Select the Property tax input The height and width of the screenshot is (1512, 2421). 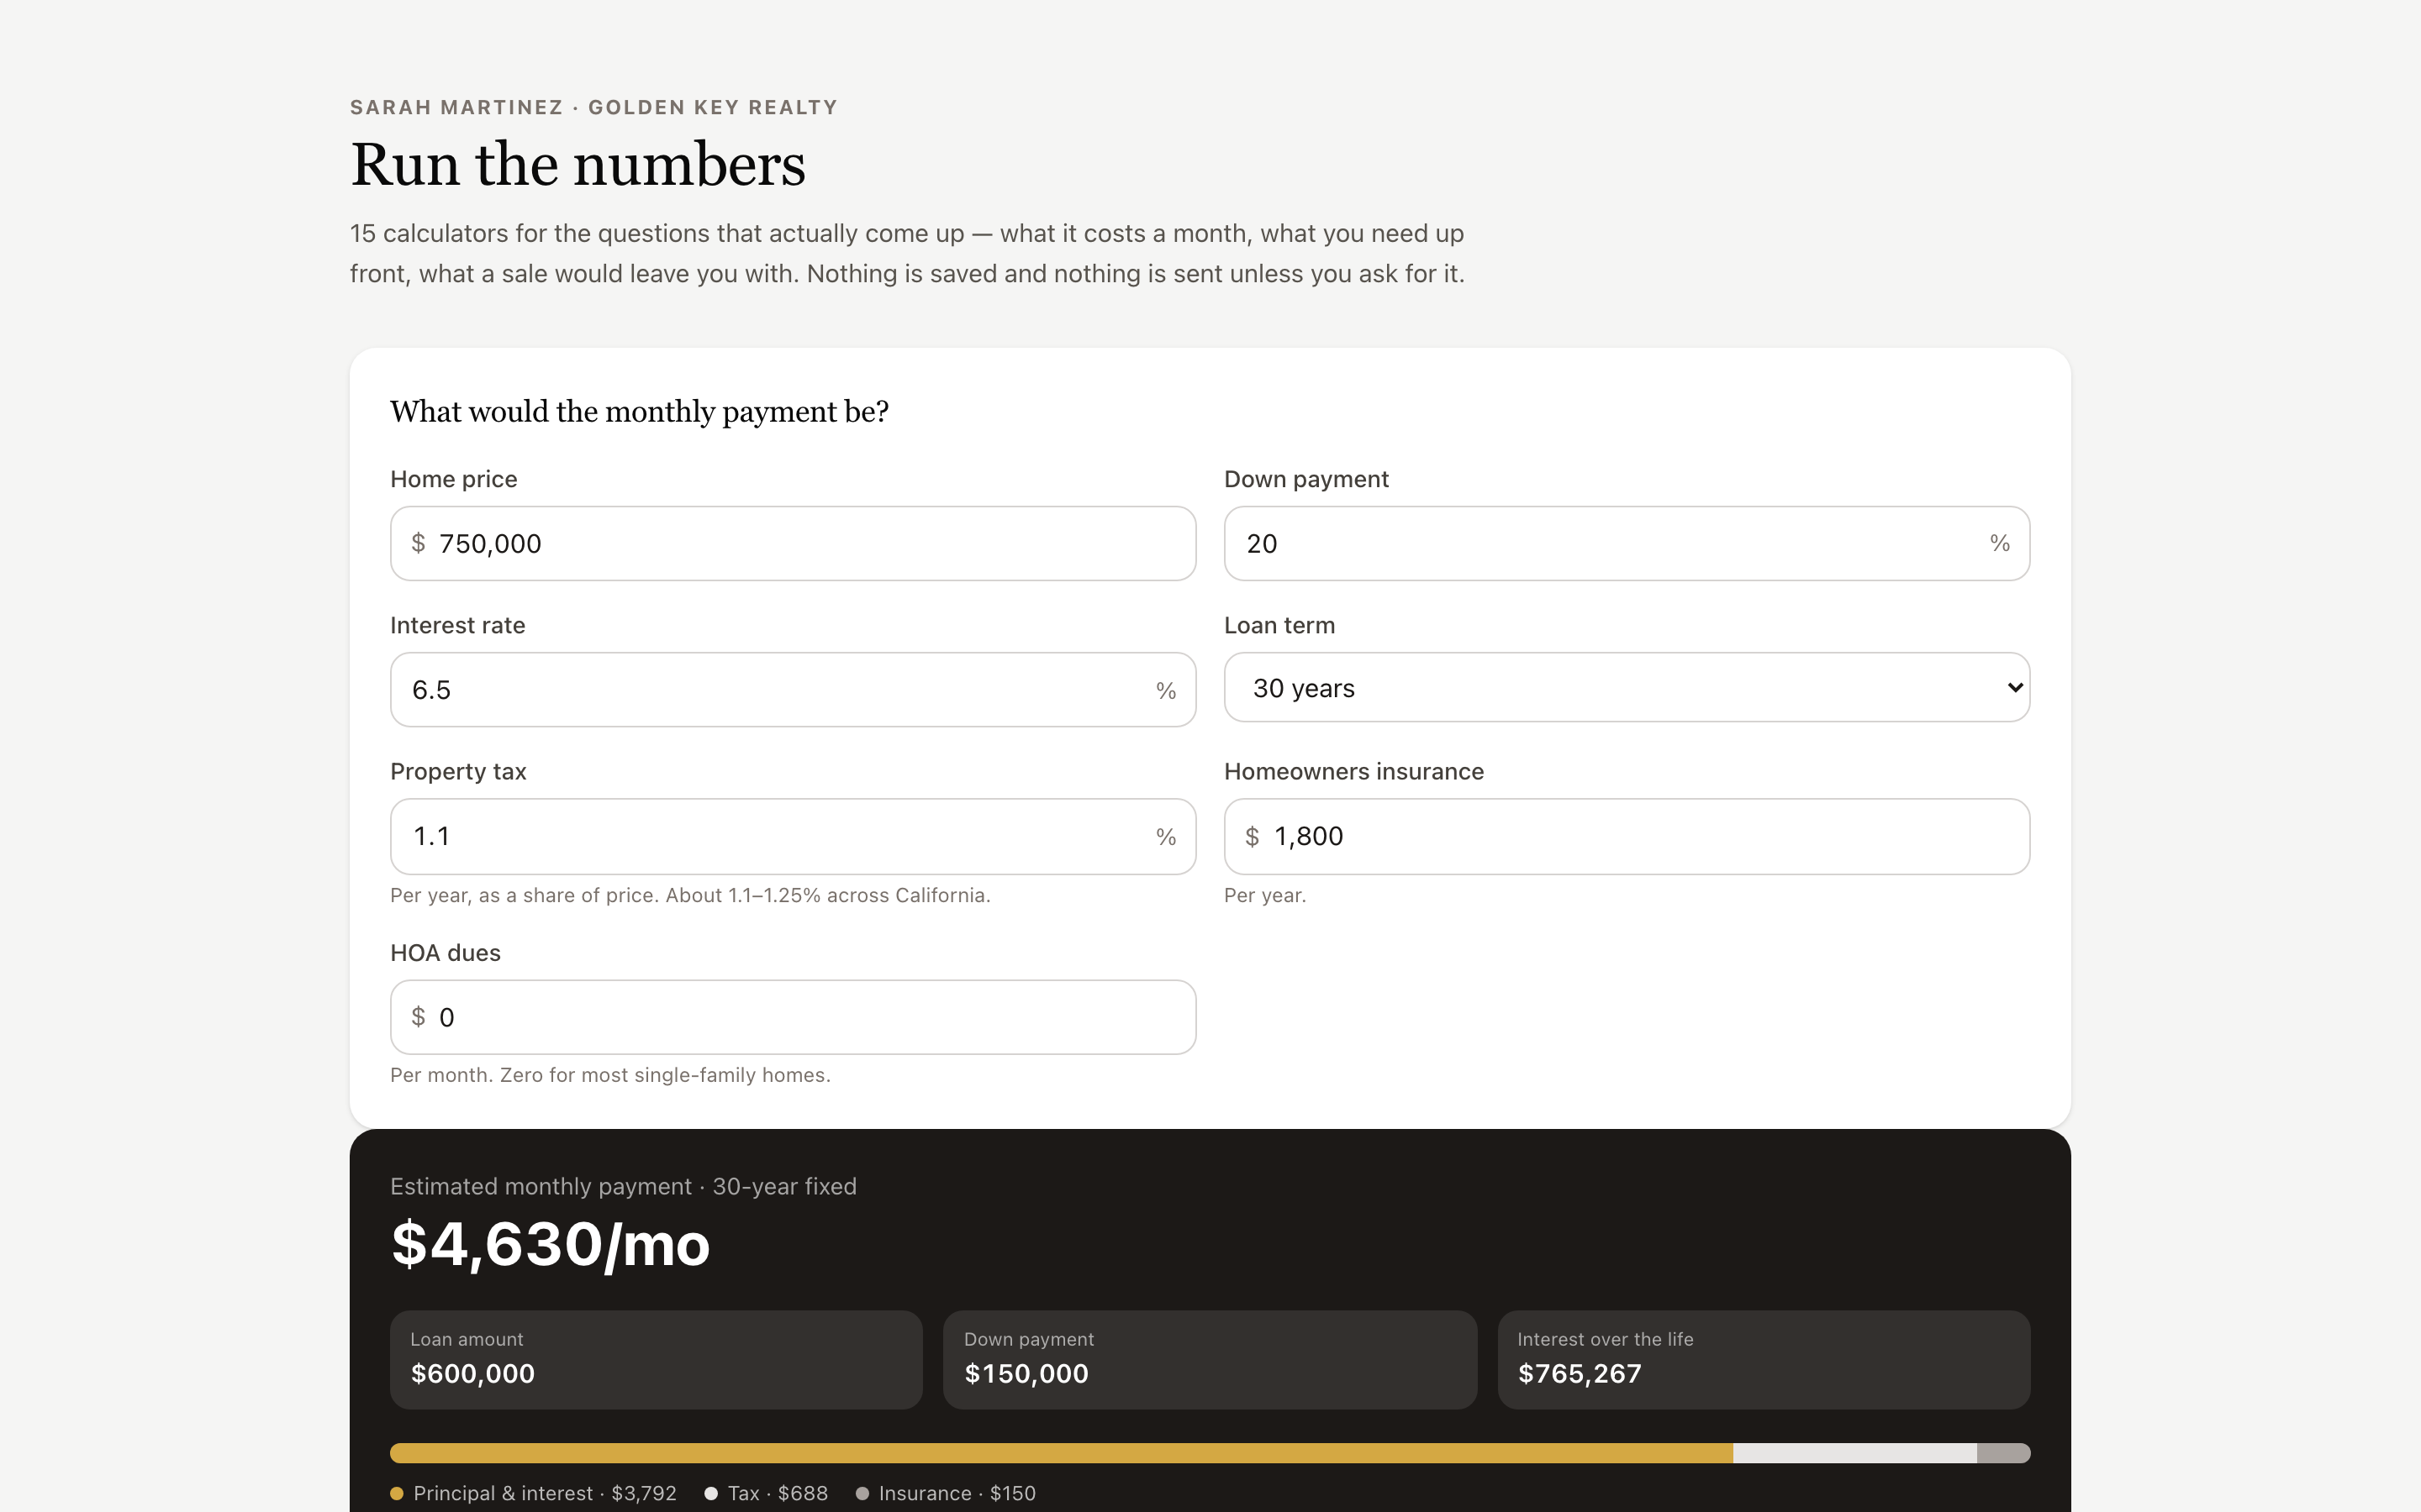793,836
